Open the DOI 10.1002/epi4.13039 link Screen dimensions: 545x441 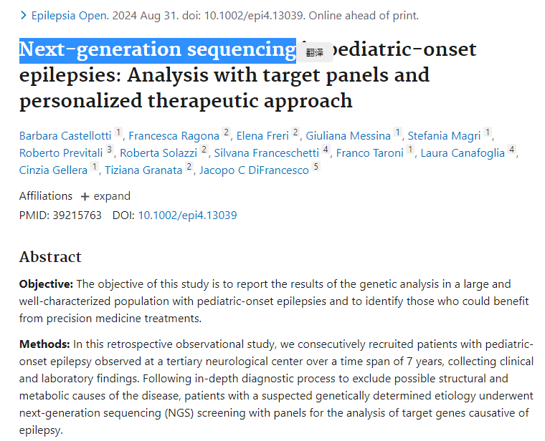[187, 215]
